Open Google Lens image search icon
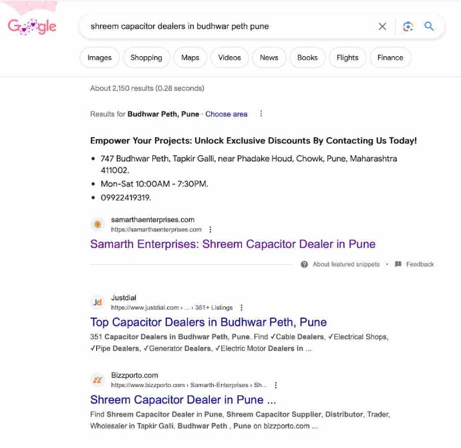 (408, 27)
